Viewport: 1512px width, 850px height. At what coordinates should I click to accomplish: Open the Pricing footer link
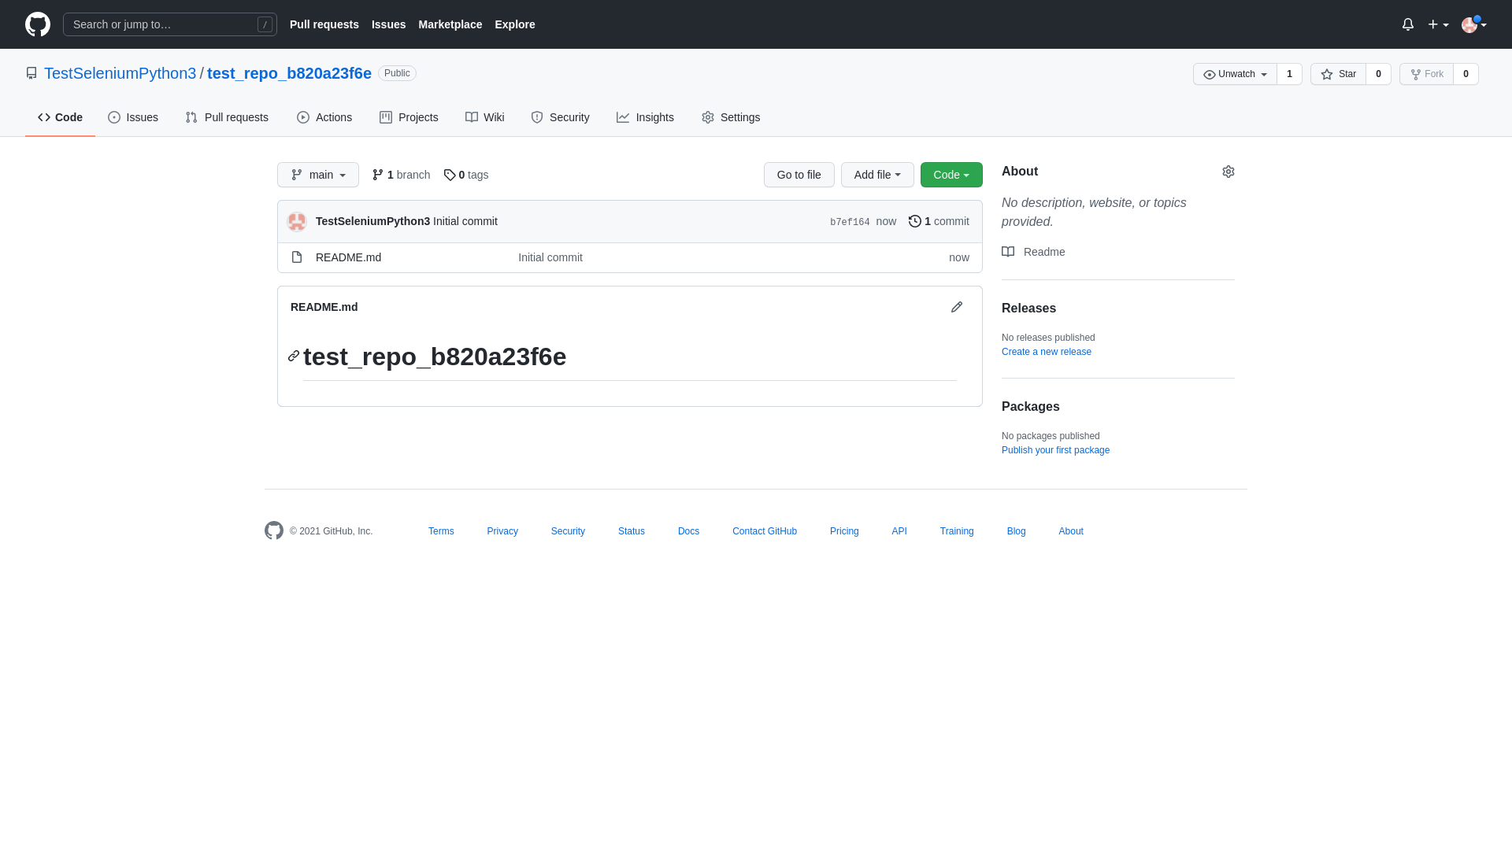(x=844, y=531)
